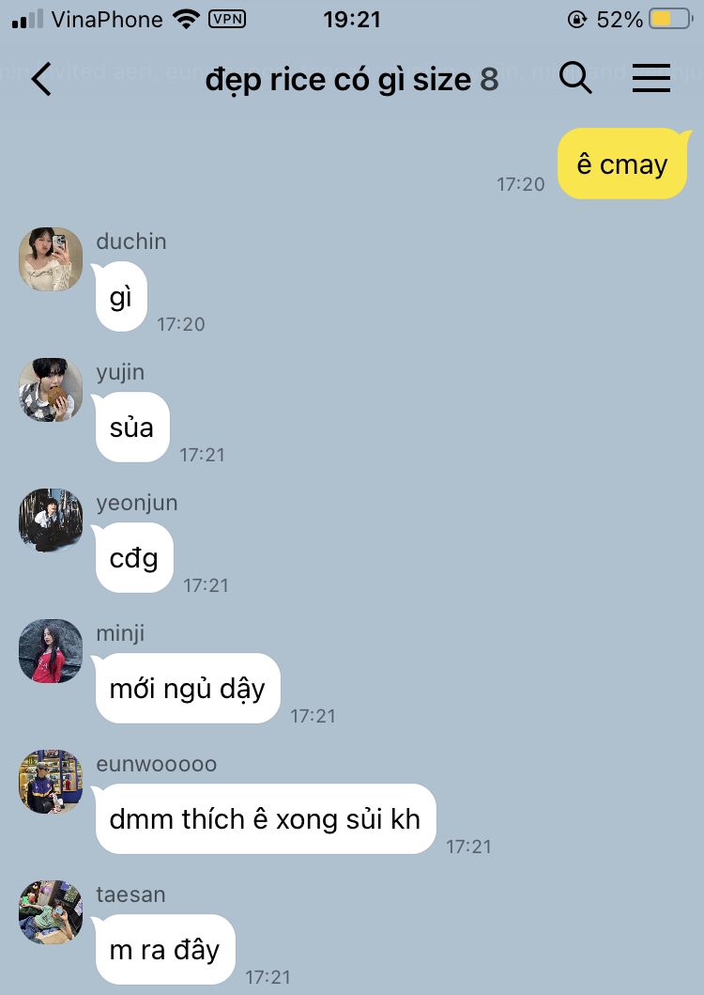Tap the VPN status indicator
The height and width of the screenshot is (995, 704).
(x=227, y=19)
